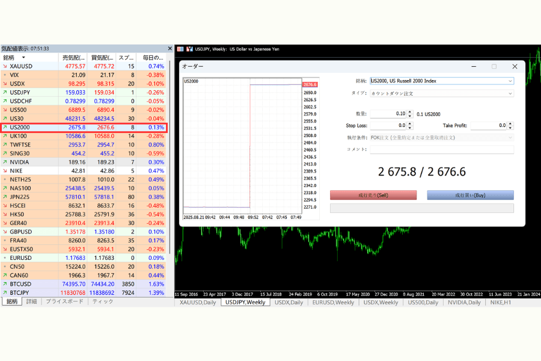Decrease Stop Loss with the down stepper

pyautogui.click(x=410, y=128)
